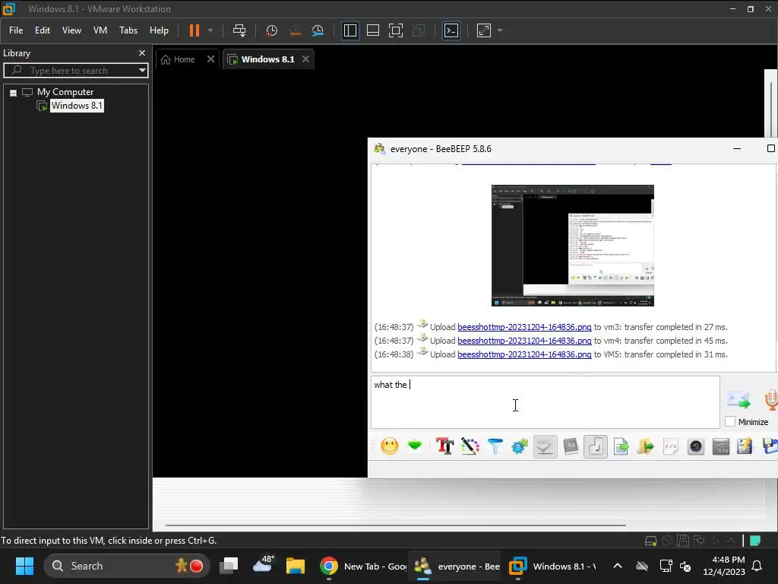Send the message with the envelope arrow button
Image resolution: width=778 pixels, height=584 pixels.
[x=738, y=399]
